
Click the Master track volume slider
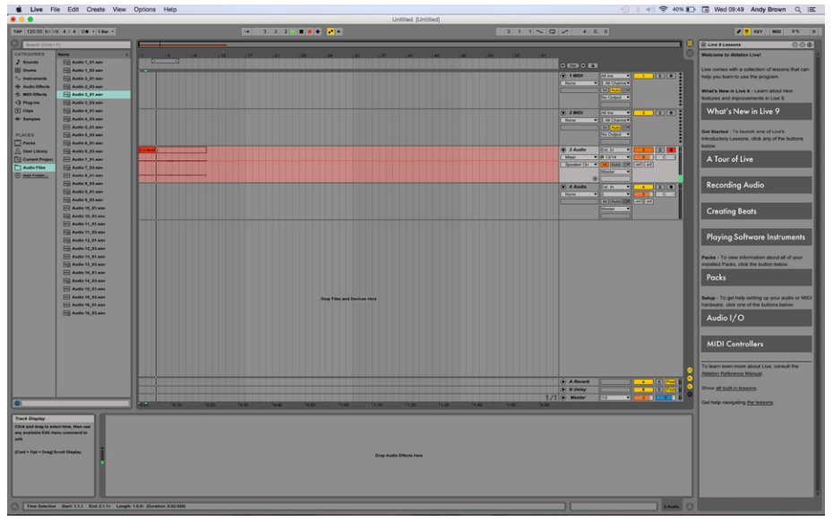click(642, 397)
